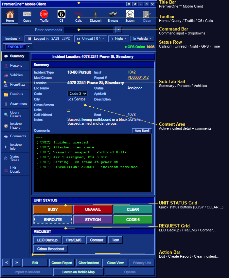Screen dimensions: 229x278
Task: Go to previous incident arrow
Action: point(7,263)
